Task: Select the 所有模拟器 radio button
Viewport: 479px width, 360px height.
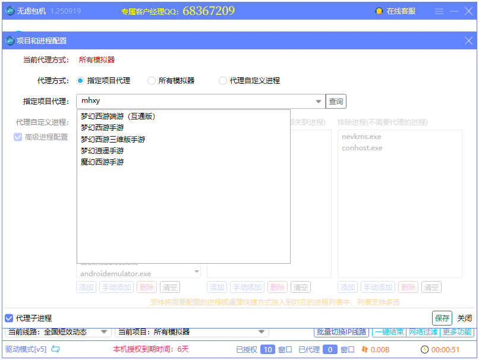Action: pyautogui.click(x=152, y=80)
